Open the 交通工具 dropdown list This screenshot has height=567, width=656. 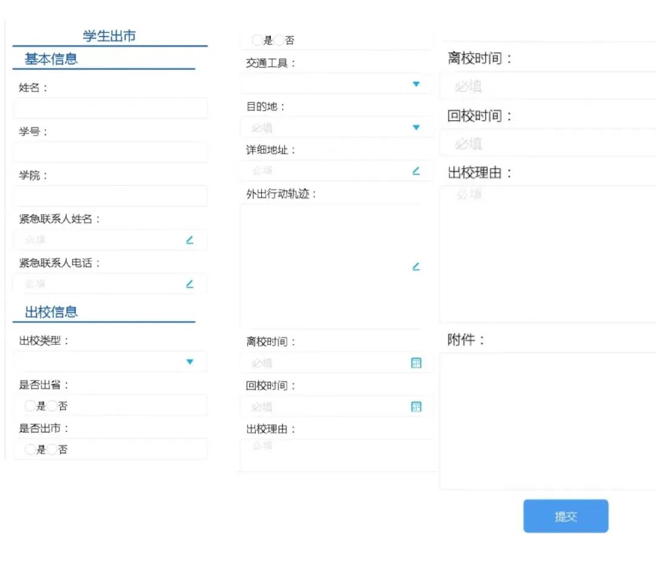416,84
